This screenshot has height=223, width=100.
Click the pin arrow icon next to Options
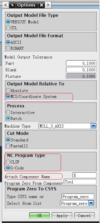pos(12,5)
